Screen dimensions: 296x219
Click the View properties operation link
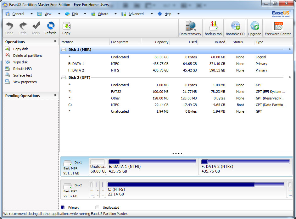click(x=25, y=82)
